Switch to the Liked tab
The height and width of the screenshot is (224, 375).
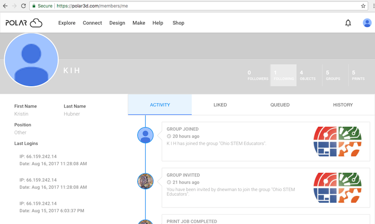220,105
